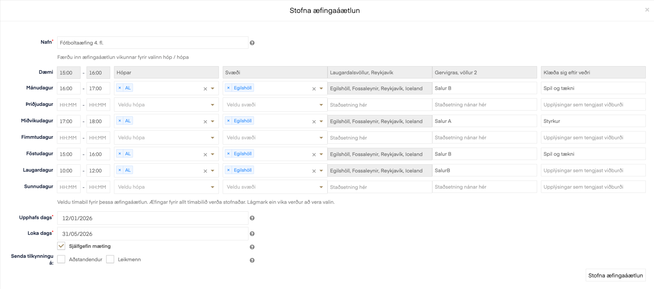654x289 pixels.
Task: Click help icon for Senda tilkynningu
Action: [252, 260]
